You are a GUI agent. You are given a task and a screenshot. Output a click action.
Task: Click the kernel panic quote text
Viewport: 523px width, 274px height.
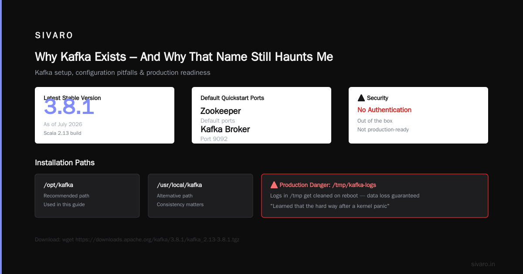coord(329,206)
